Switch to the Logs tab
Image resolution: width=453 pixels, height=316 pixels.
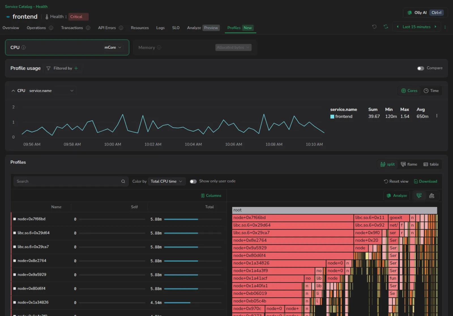pyautogui.click(x=160, y=28)
